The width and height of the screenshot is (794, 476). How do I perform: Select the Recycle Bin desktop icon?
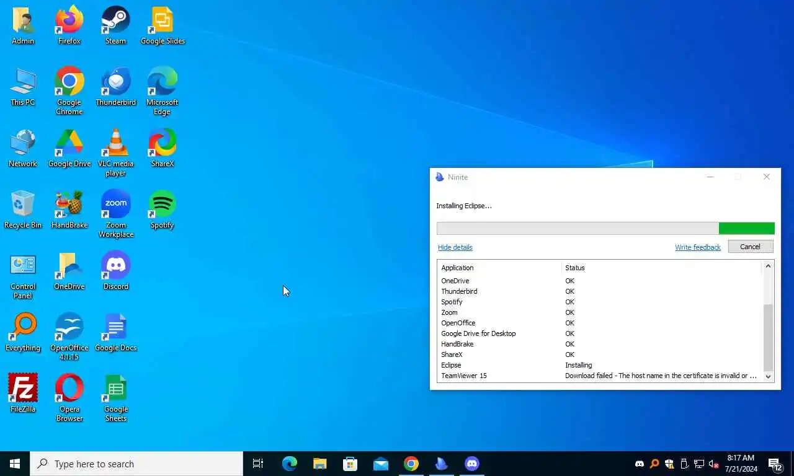click(23, 210)
